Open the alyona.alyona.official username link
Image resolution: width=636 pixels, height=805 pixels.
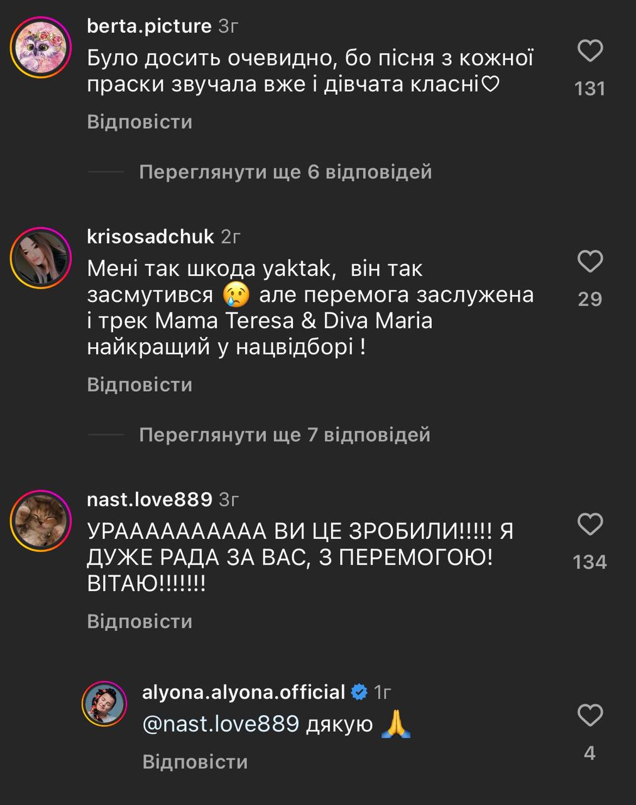(244, 692)
